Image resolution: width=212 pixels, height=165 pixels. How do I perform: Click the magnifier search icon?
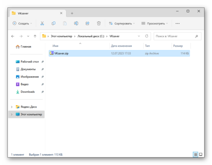[197, 36]
